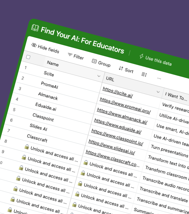Click the Name column header

pos(53,63)
